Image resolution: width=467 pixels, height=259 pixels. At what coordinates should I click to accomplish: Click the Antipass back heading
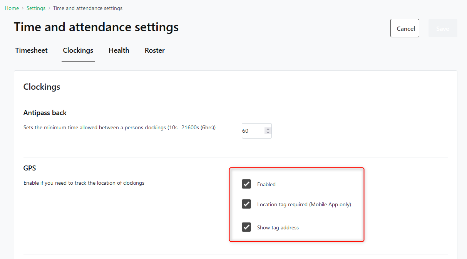click(45, 113)
